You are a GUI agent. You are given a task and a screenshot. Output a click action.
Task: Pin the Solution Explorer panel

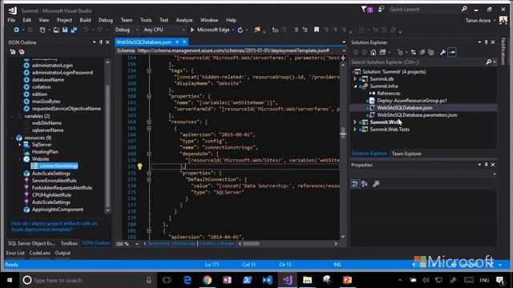coord(487,42)
